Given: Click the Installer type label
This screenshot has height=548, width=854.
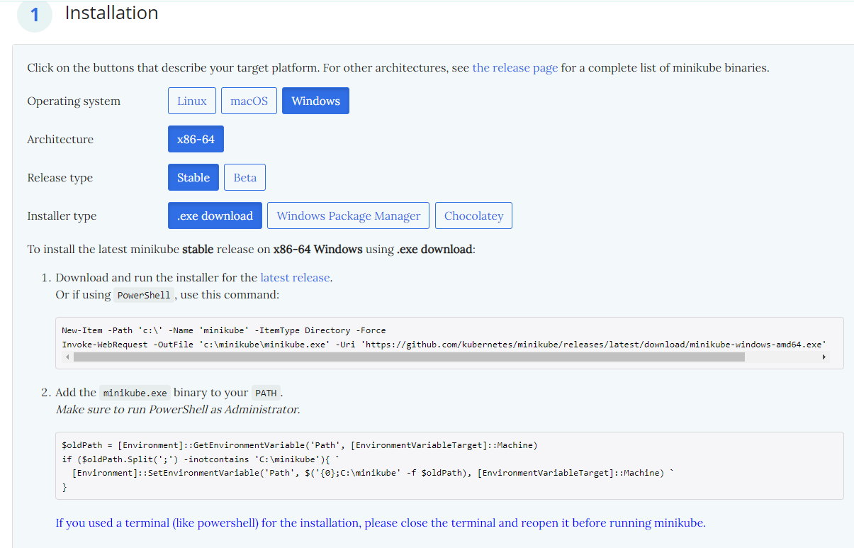Looking at the screenshot, I should tap(62, 216).
